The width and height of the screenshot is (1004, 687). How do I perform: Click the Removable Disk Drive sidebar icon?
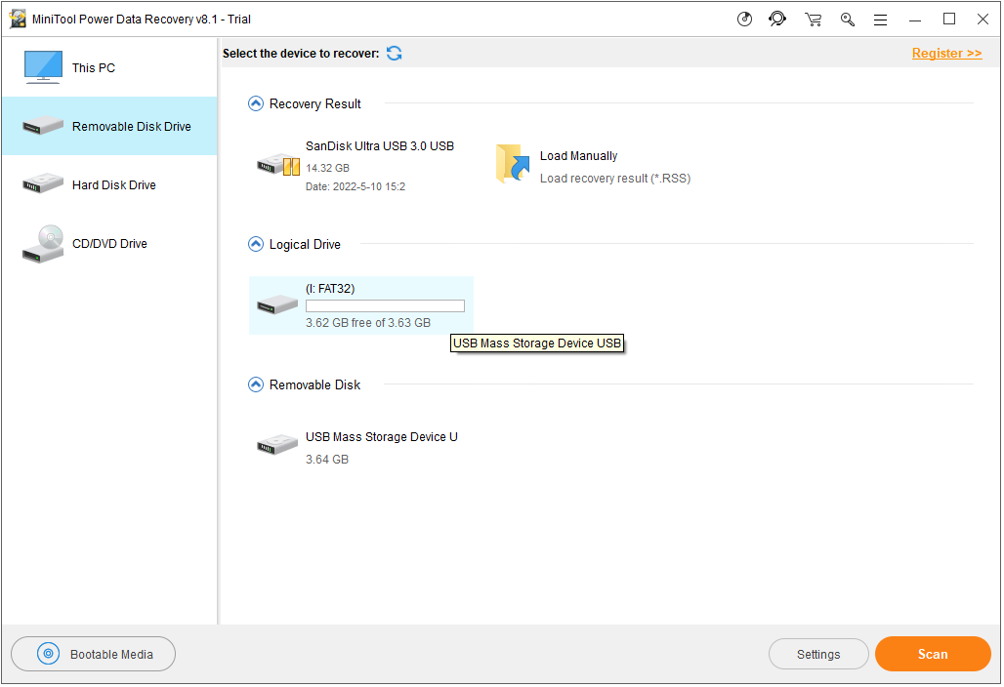(43, 126)
